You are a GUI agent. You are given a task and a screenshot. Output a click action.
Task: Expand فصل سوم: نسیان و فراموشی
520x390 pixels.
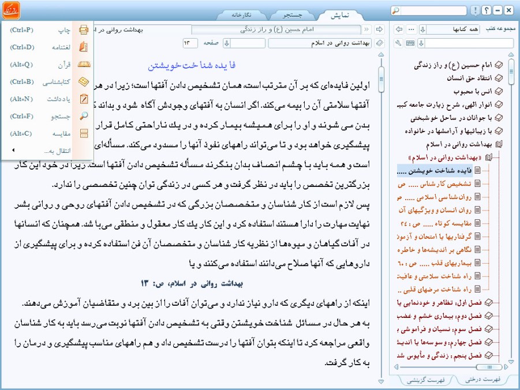[x=488, y=329]
